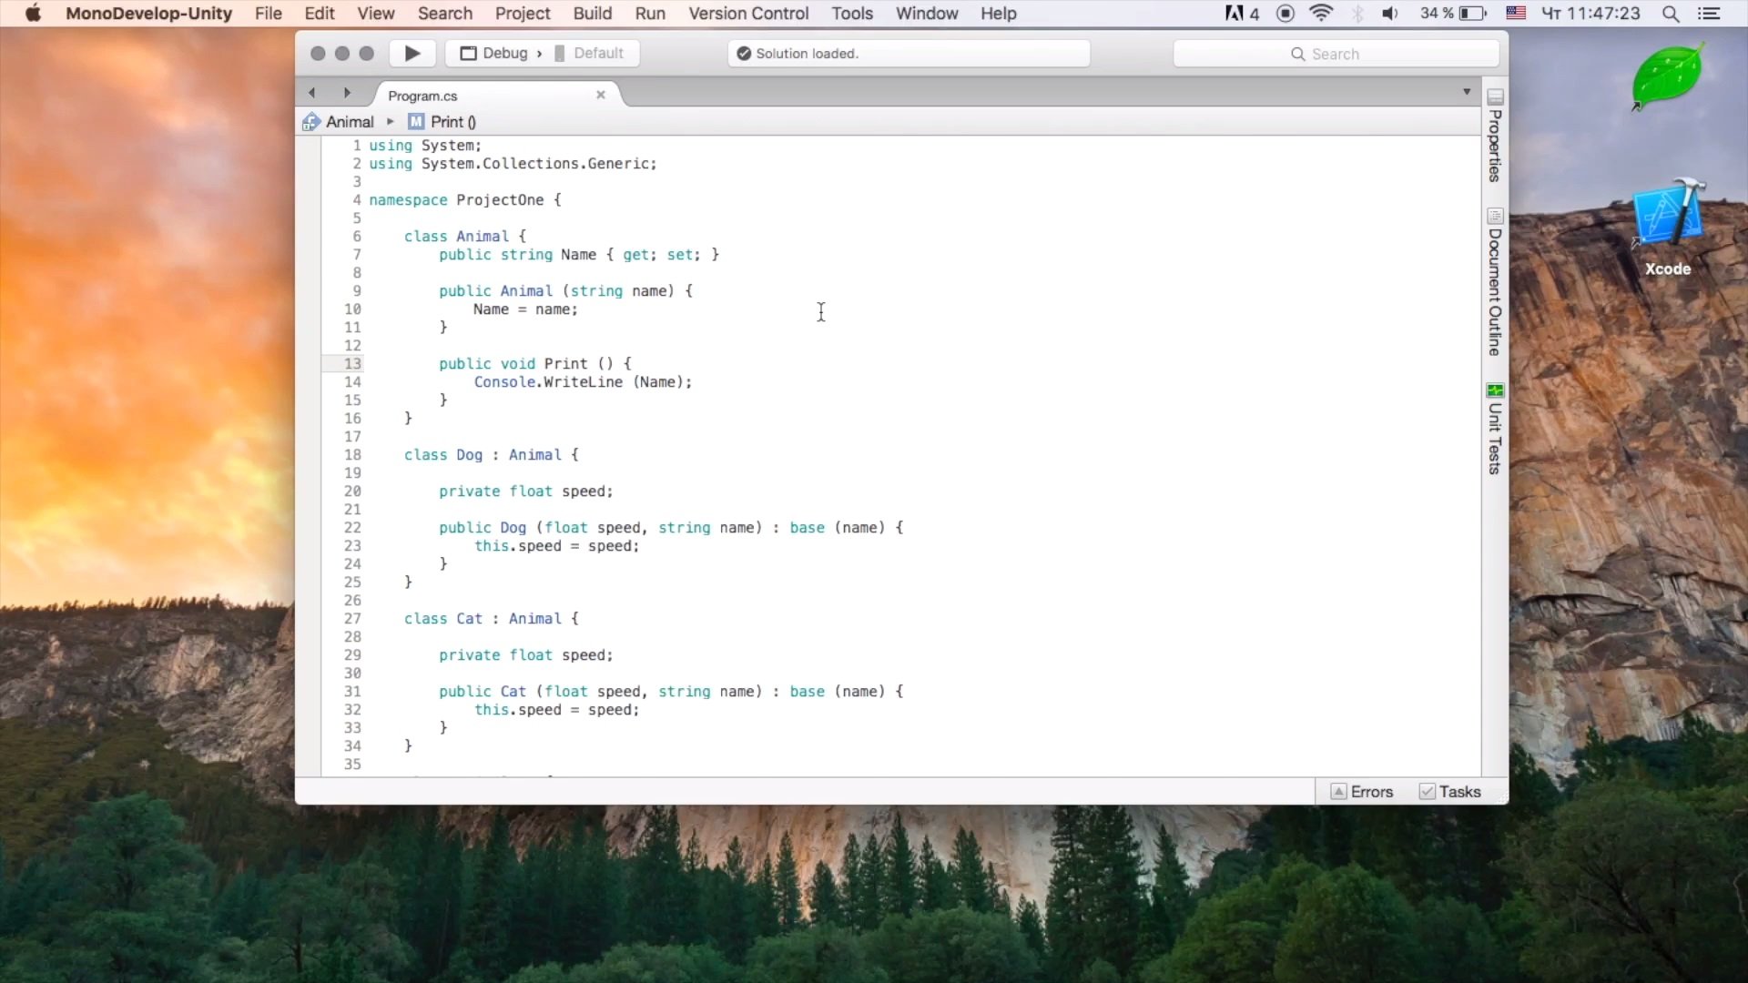Open the Window menu
Image resolution: width=1748 pixels, height=983 pixels.
[927, 14]
